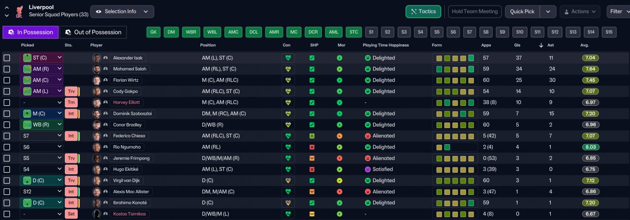Click the Playing Time Happiness column header
Viewport: 630px width, 220px height.
pos(385,45)
